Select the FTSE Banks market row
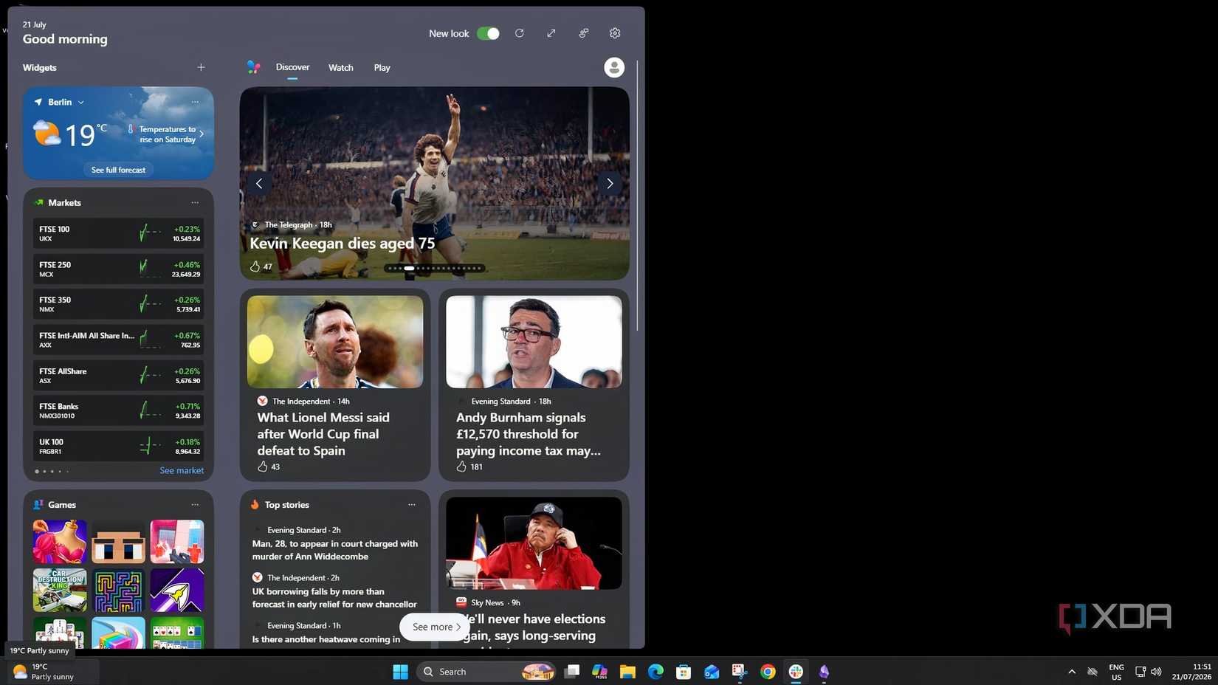 click(118, 410)
